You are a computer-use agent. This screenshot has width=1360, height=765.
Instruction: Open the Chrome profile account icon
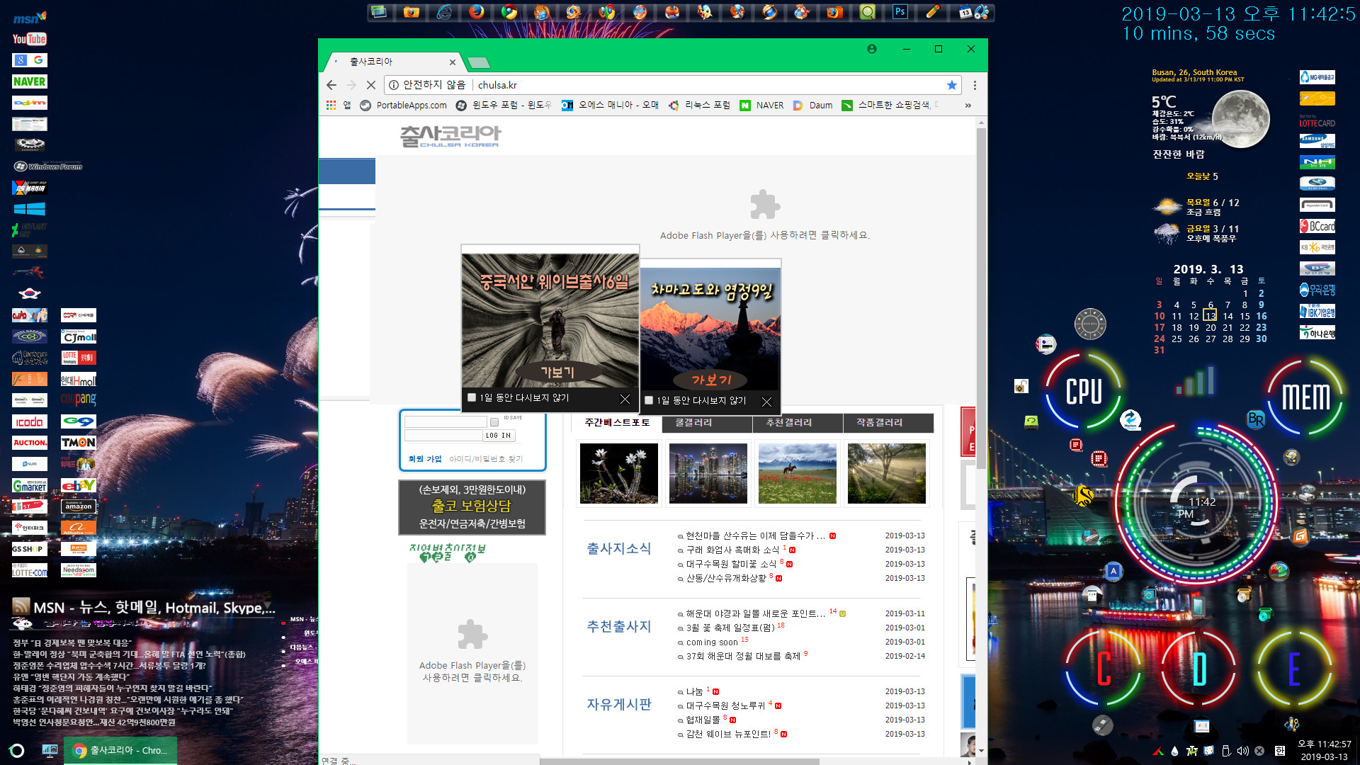[x=872, y=49]
